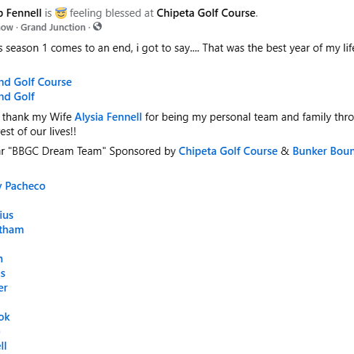Screen dimensions: 354x354
Task: Open Alysia Fennell's profile link
Action: 108,117
